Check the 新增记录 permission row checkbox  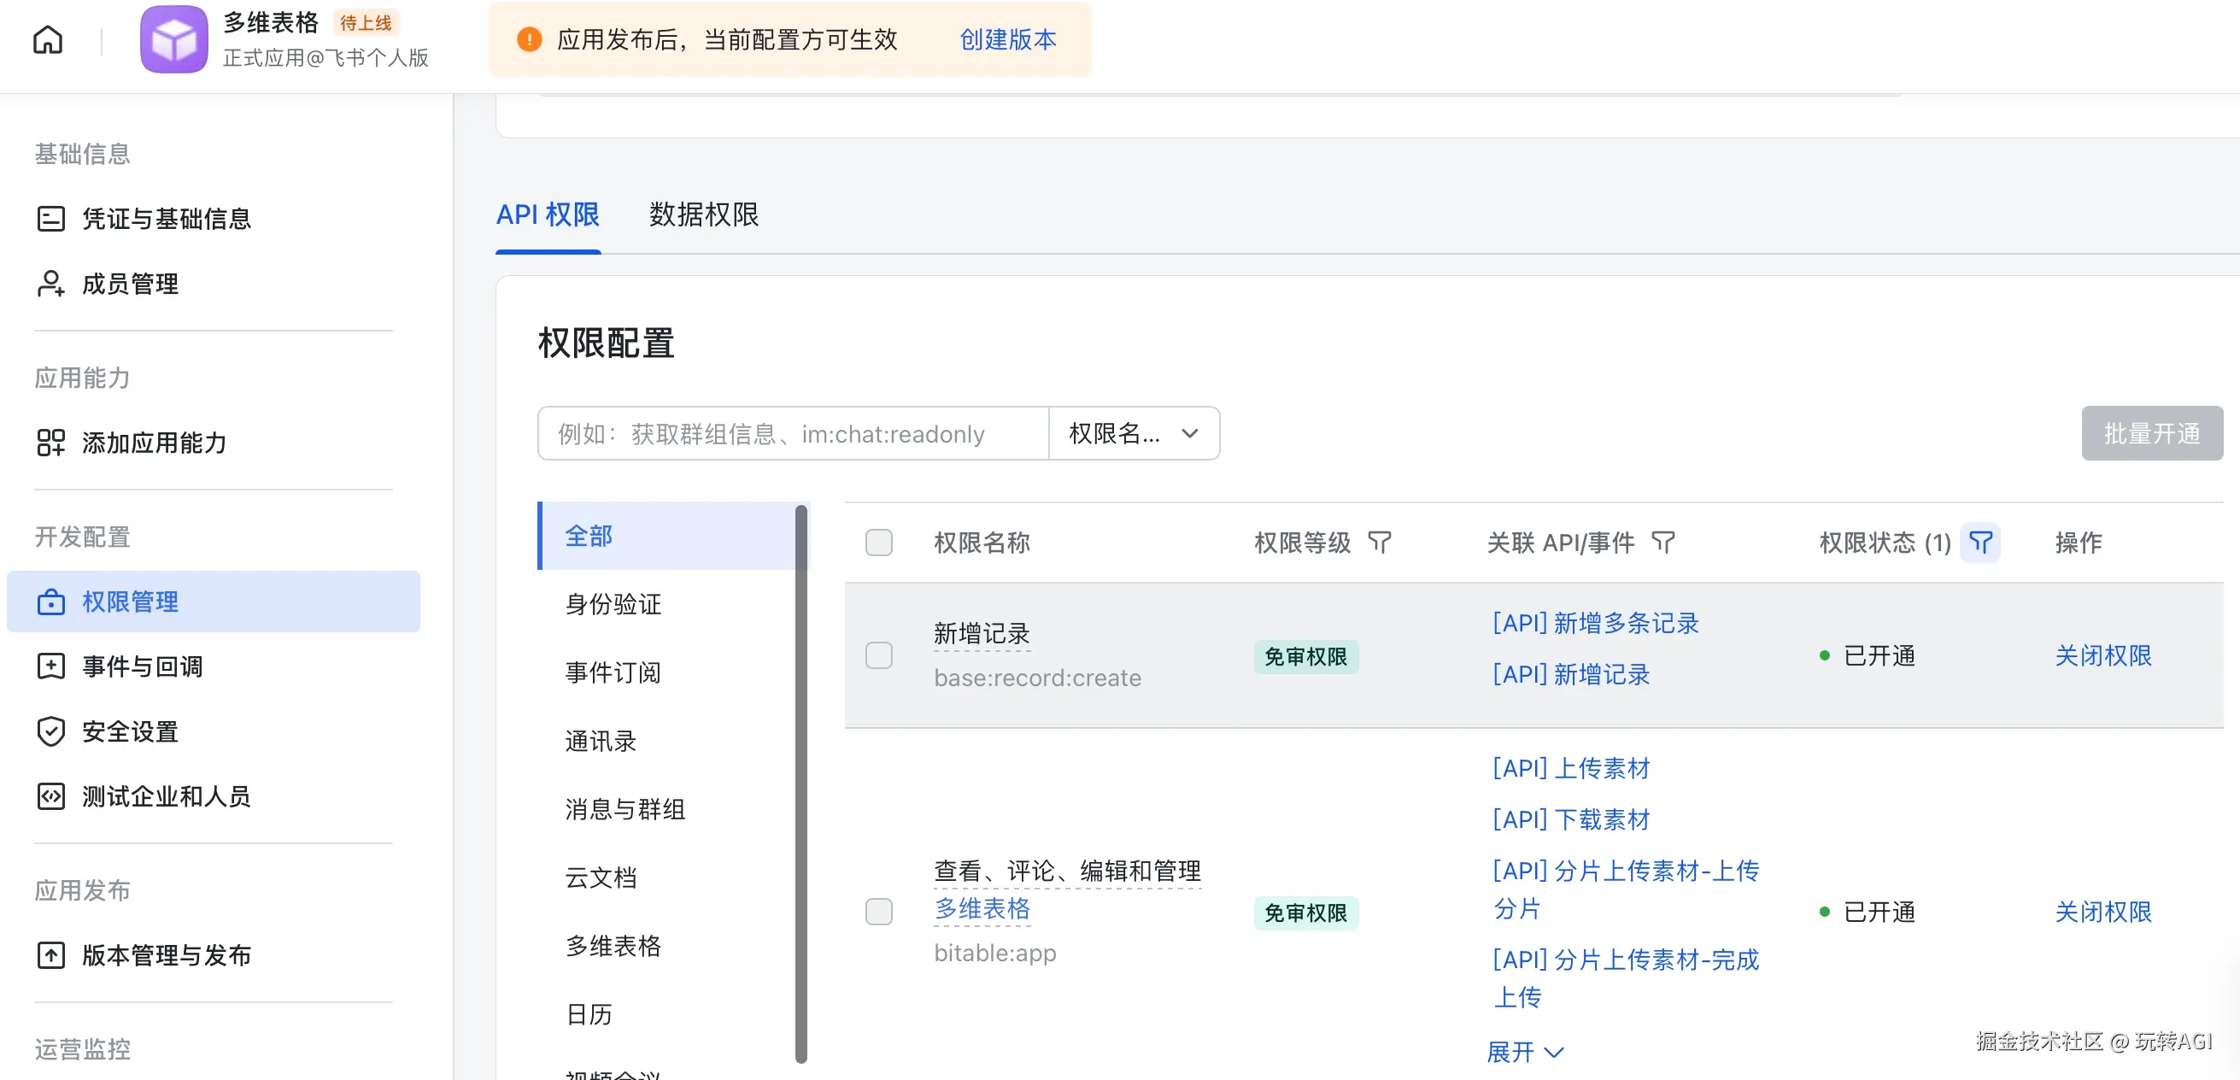pos(878,654)
